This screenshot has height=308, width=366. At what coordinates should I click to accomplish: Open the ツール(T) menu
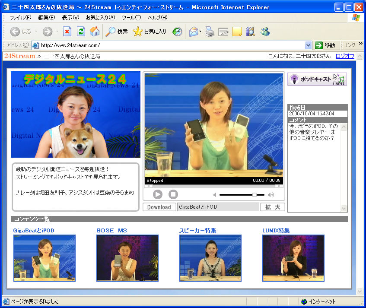click(131, 18)
